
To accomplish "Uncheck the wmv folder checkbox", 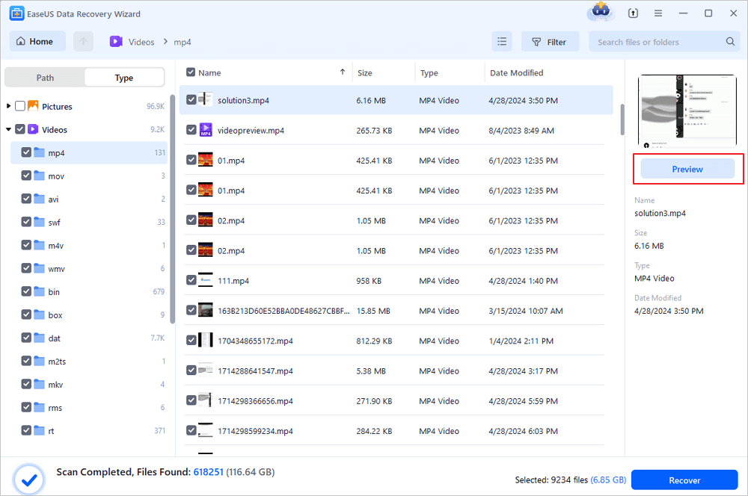I will pos(26,268).
